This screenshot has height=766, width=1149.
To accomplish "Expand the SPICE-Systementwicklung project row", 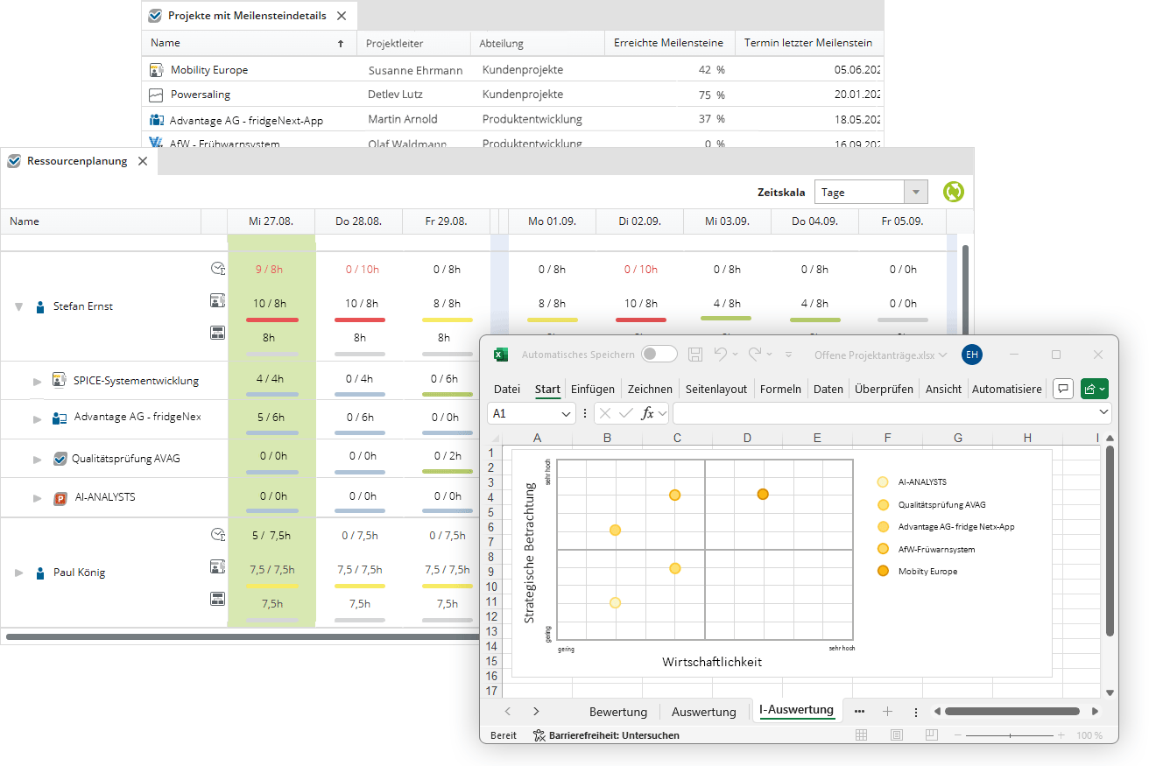I will (37, 382).
